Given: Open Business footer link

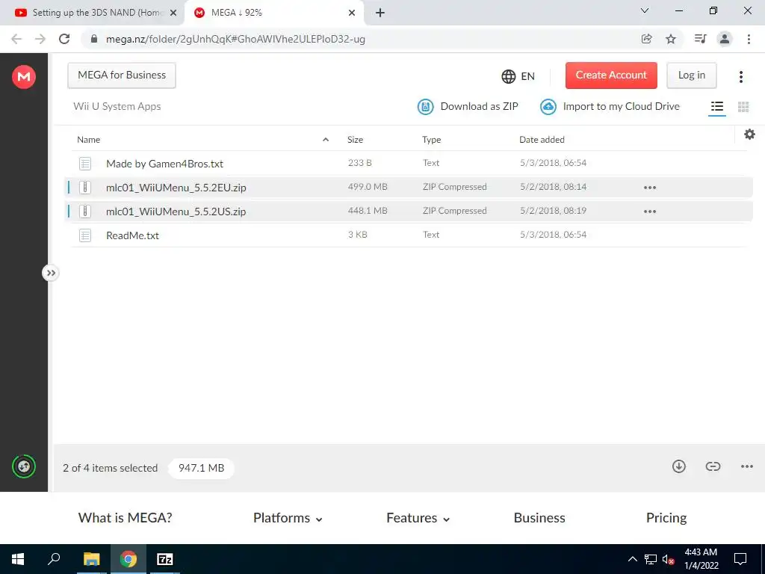Looking at the screenshot, I should tap(539, 518).
